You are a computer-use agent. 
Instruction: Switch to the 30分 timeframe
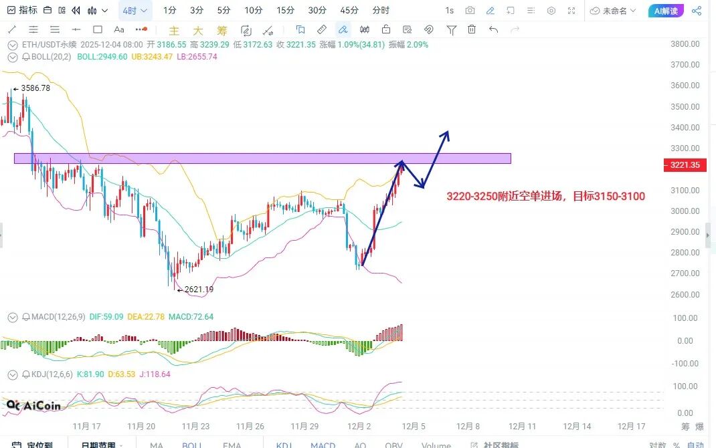pos(317,10)
